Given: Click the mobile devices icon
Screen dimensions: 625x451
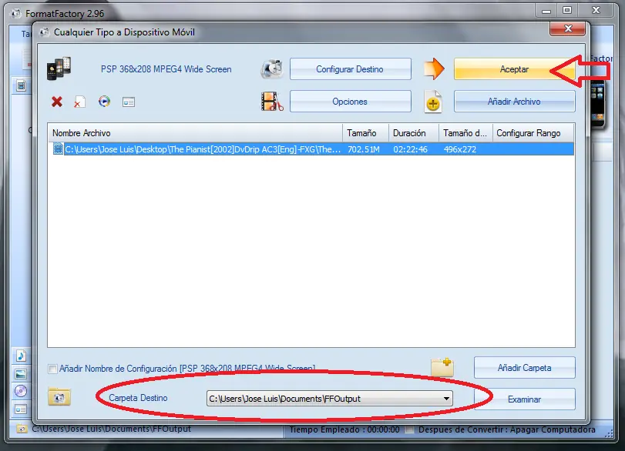Looking at the screenshot, I should [59, 68].
